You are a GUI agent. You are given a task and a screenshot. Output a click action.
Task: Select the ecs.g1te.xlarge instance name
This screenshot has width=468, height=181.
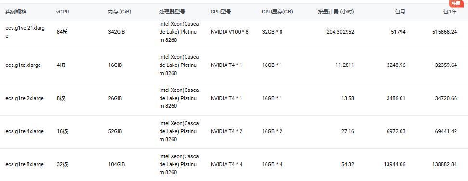(23, 65)
